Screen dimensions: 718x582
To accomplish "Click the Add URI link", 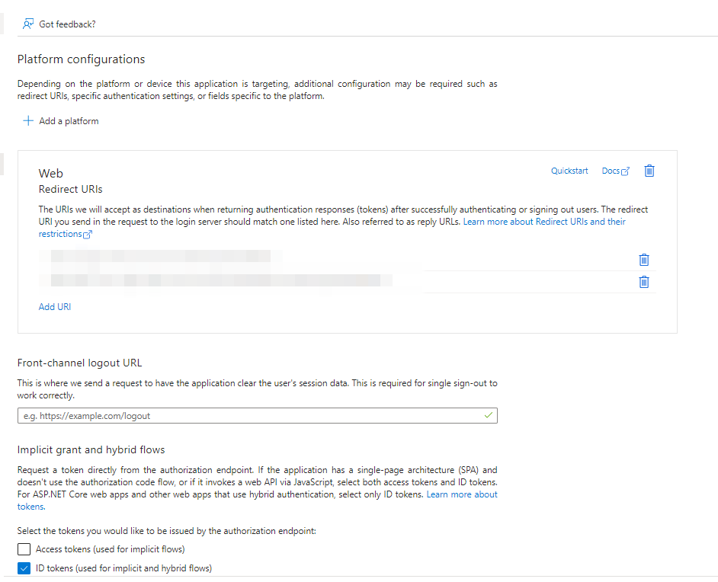I will click(55, 307).
